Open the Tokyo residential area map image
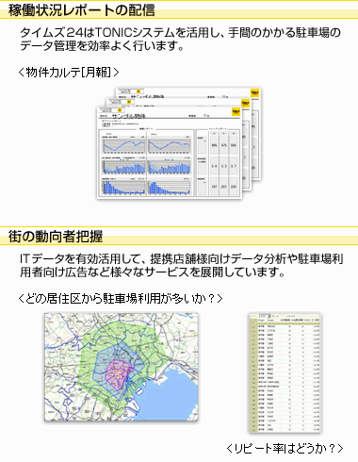Screen dimensions: 358x462 (122, 367)
